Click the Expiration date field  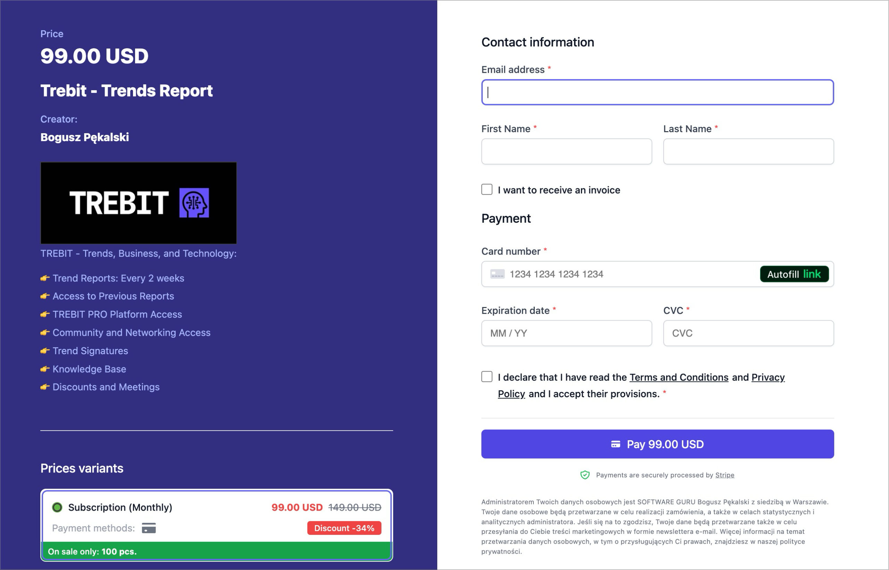(566, 333)
